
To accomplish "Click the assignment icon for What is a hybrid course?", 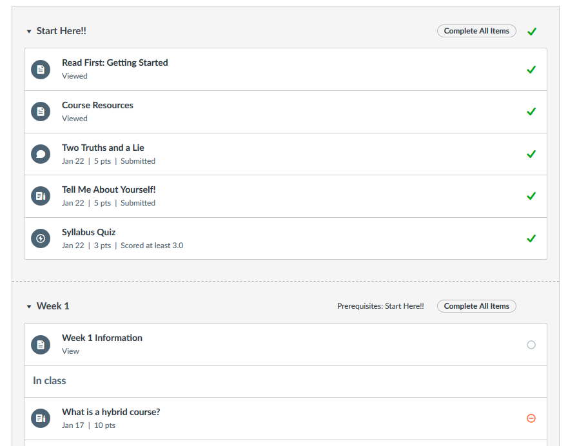I will (x=41, y=418).
